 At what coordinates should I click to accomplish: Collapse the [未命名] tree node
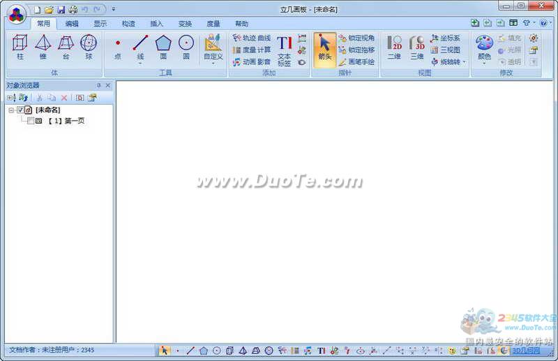tap(11, 110)
